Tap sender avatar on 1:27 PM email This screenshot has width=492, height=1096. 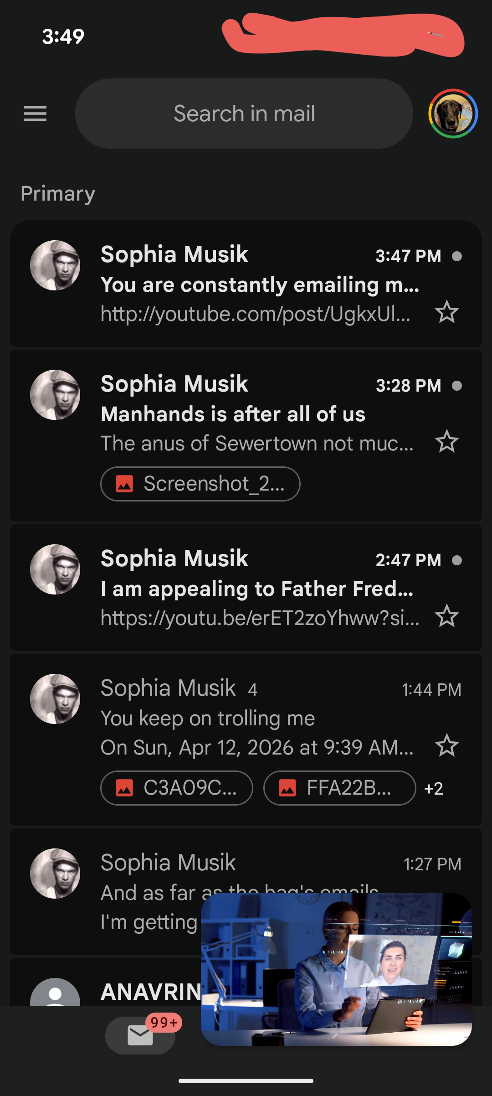(55, 874)
